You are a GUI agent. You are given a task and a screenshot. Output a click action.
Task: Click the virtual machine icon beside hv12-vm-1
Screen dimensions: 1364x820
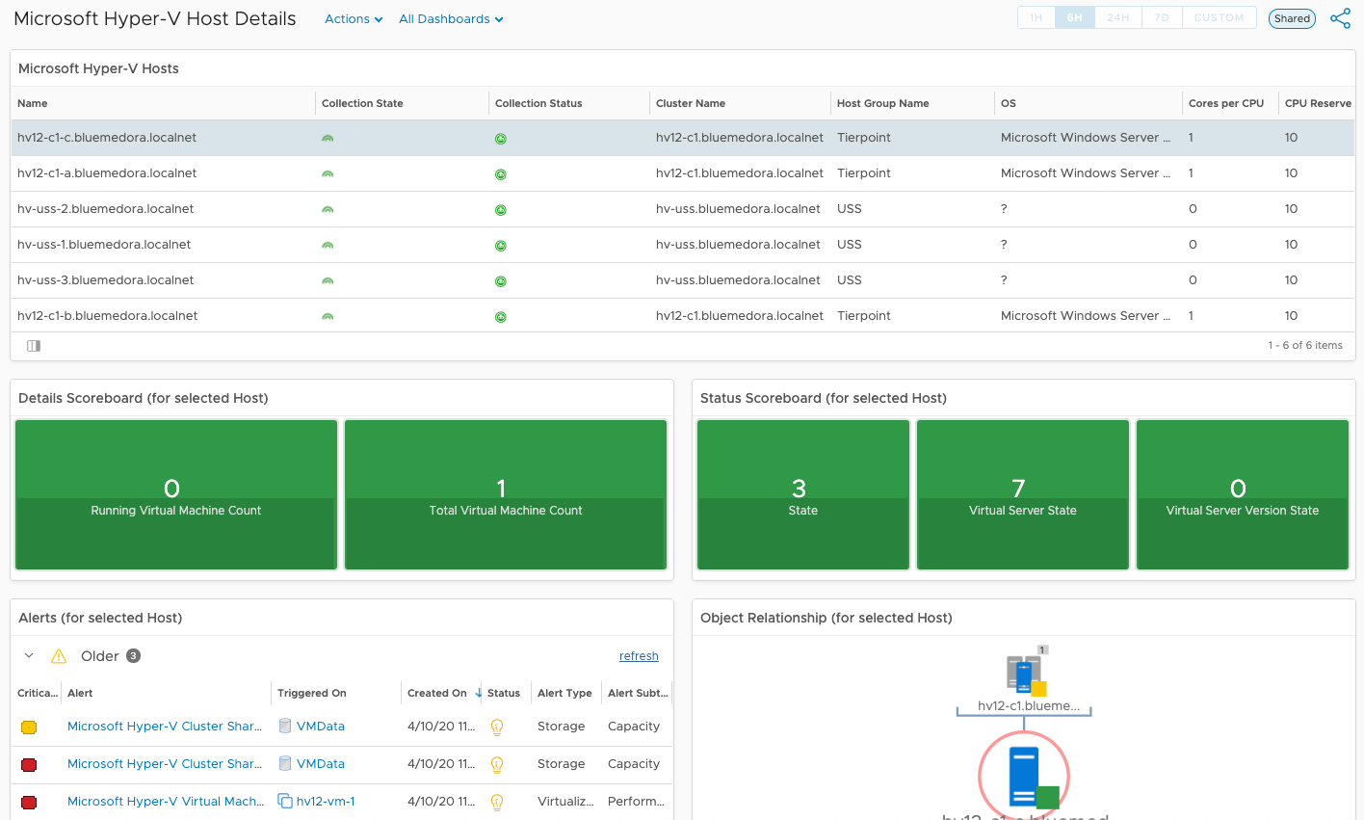tap(285, 801)
